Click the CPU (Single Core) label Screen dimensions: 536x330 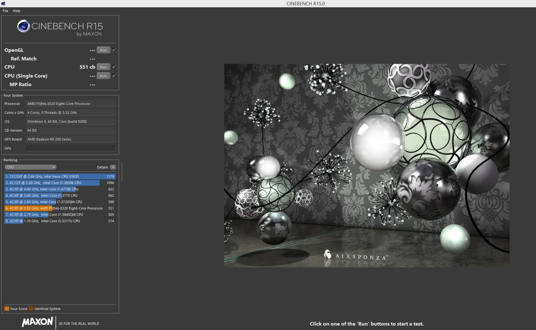tap(26, 76)
